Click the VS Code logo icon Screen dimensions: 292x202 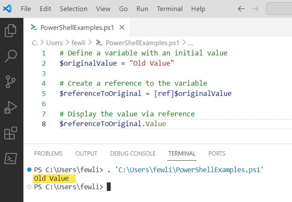(8, 9)
